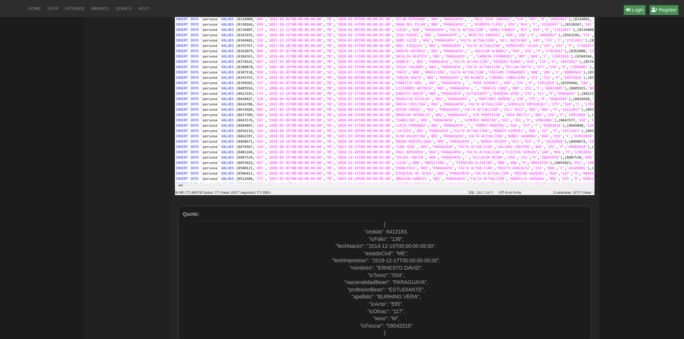Click the quoted 'profesionBean' line

point(386,290)
